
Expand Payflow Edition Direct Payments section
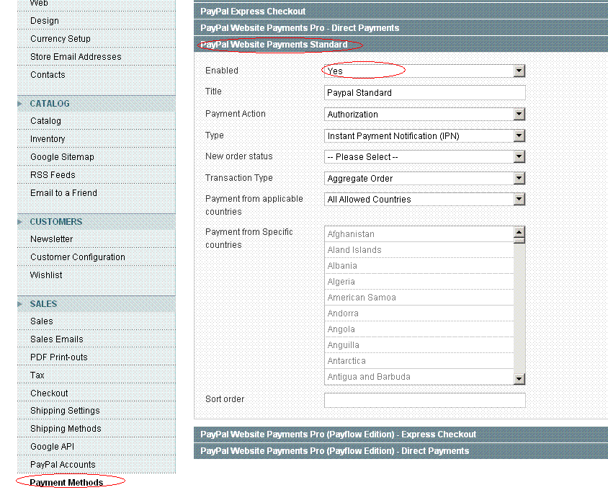click(401, 451)
